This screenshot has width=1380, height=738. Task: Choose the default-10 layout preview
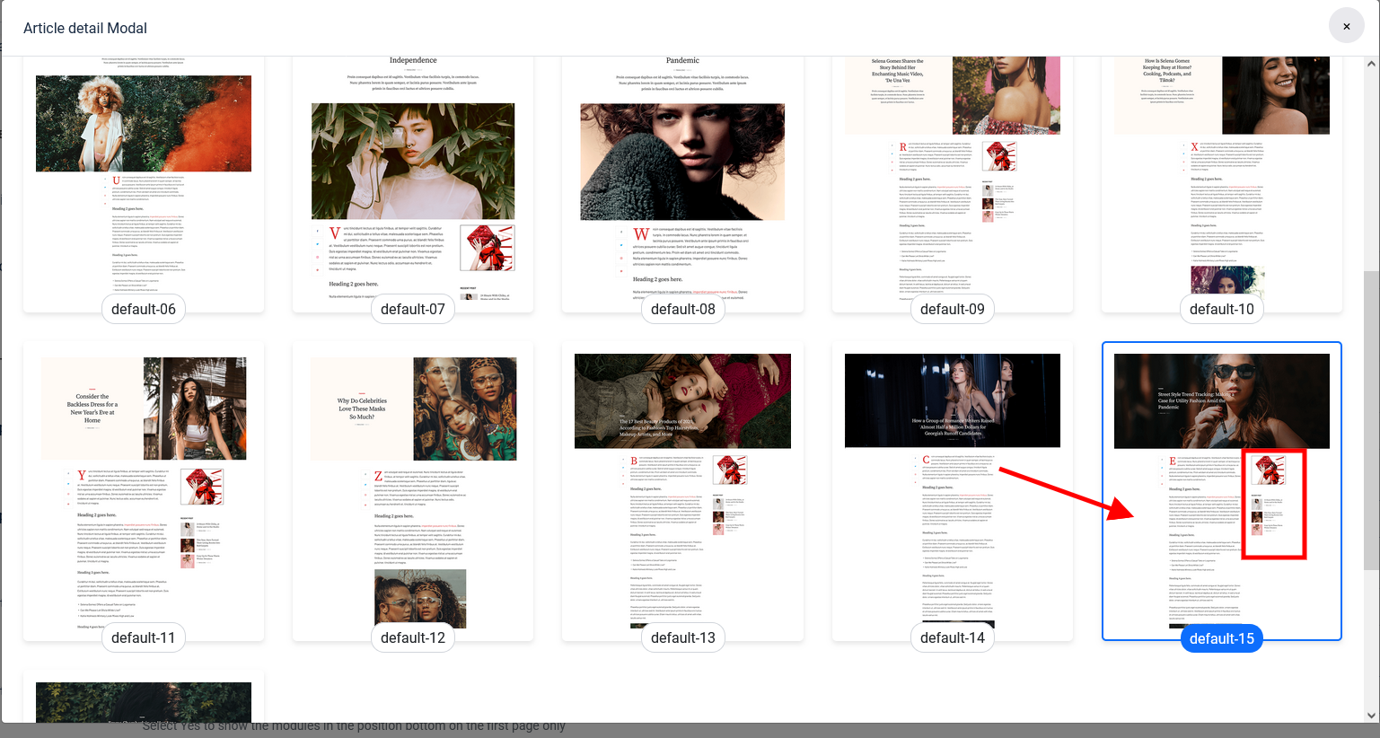pos(1222,184)
